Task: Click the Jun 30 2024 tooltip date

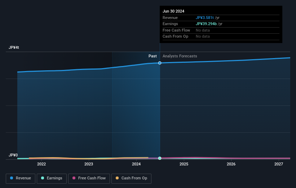Action: click(173, 11)
